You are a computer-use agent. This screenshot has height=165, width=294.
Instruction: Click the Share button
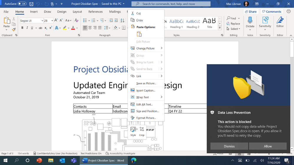[x=251, y=12]
